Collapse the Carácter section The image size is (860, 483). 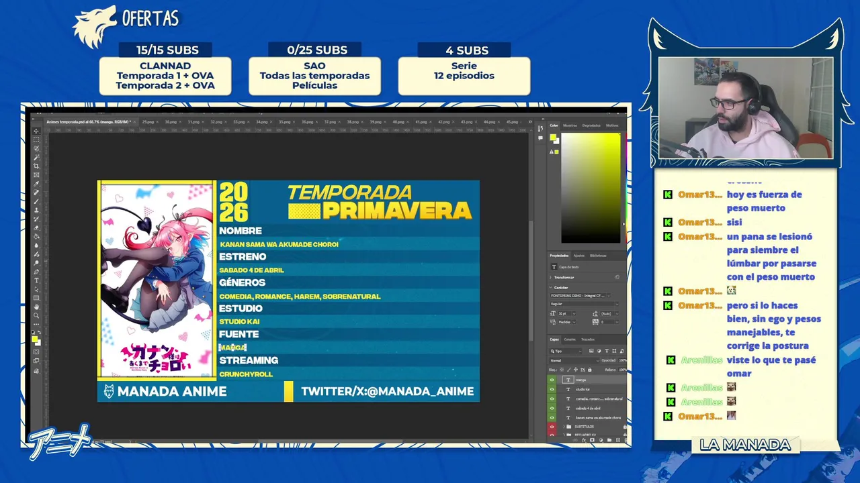[x=550, y=287]
